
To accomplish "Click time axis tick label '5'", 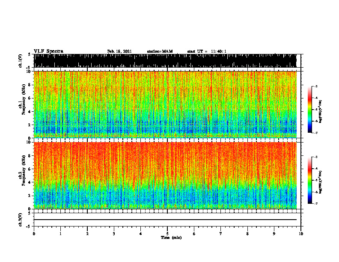I will click(167, 234).
